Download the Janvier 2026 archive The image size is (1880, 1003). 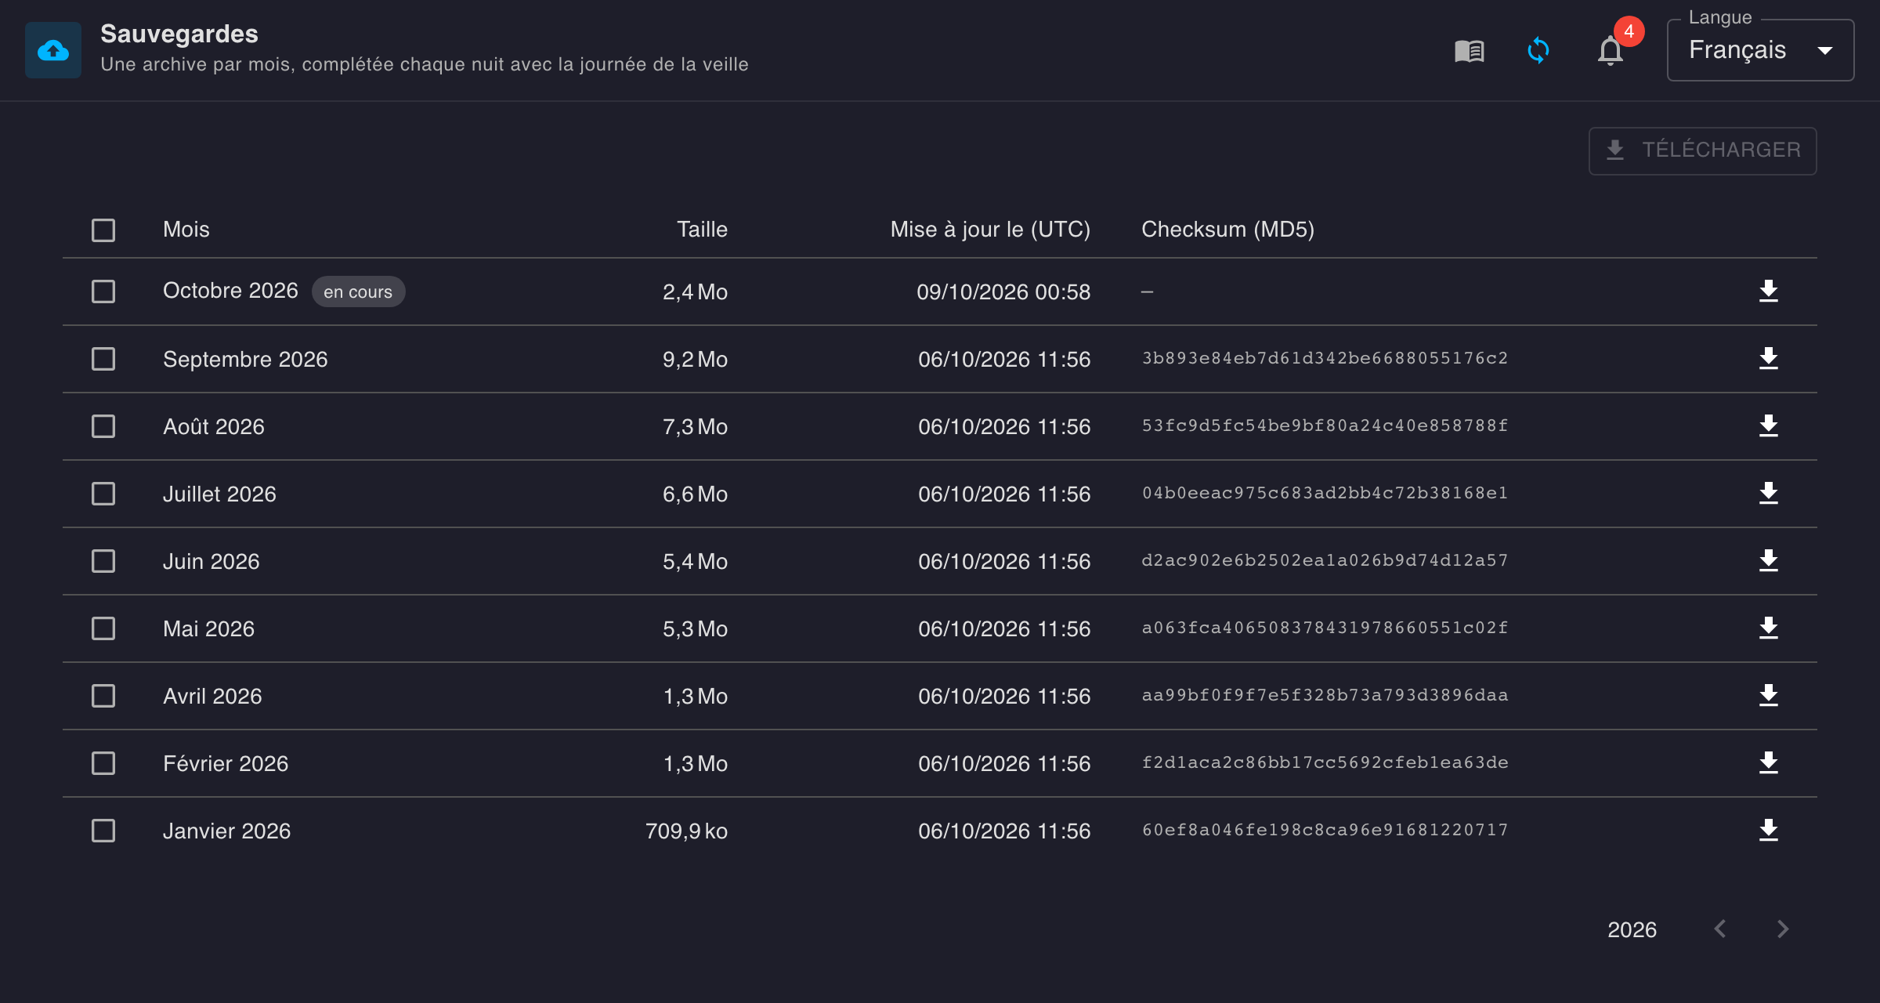click(x=1768, y=831)
